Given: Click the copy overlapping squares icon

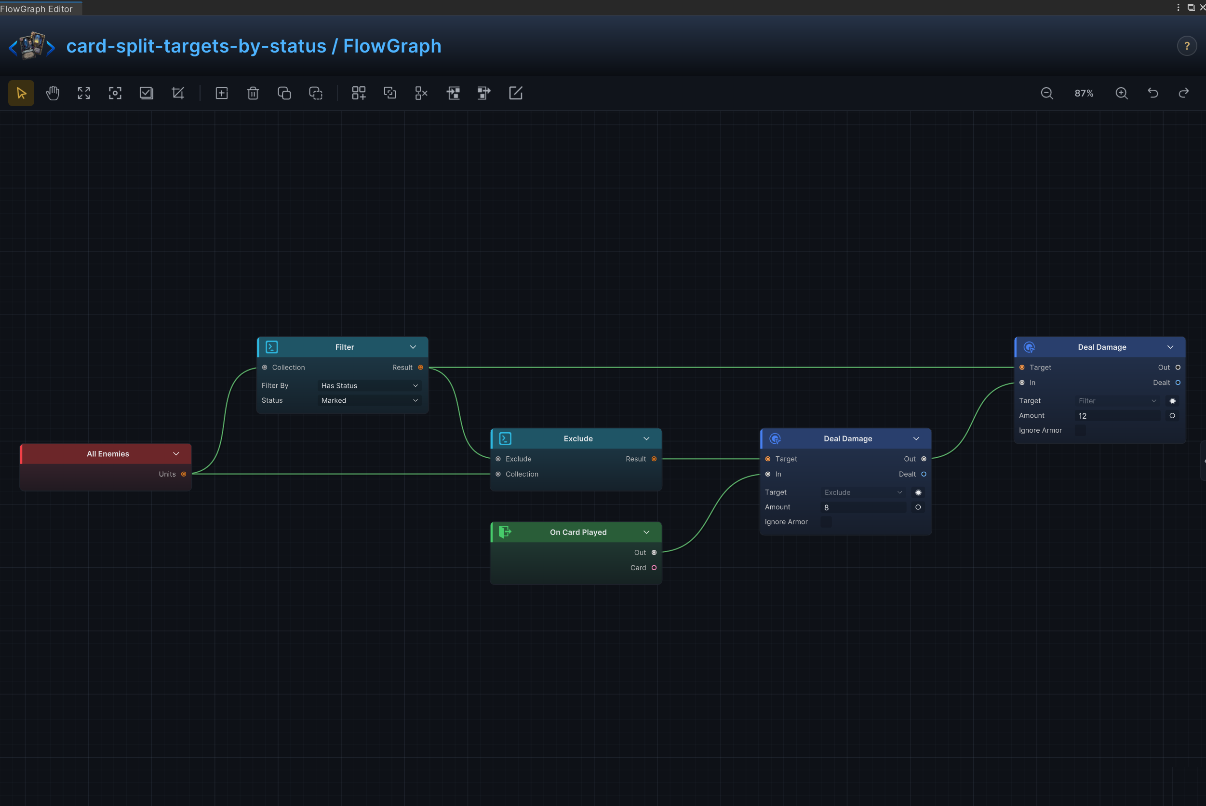Looking at the screenshot, I should (x=284, y=93).
